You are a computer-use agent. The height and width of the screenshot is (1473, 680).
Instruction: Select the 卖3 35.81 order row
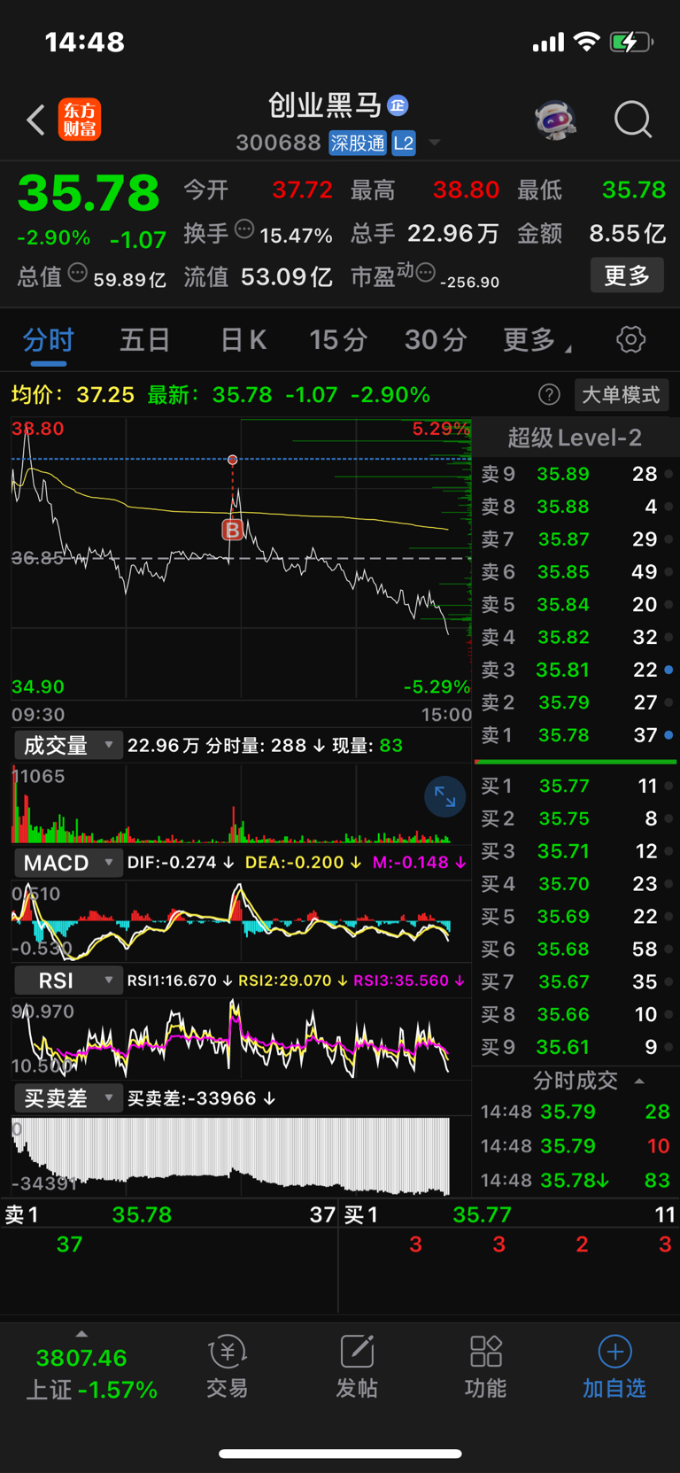tap(576, 670)
